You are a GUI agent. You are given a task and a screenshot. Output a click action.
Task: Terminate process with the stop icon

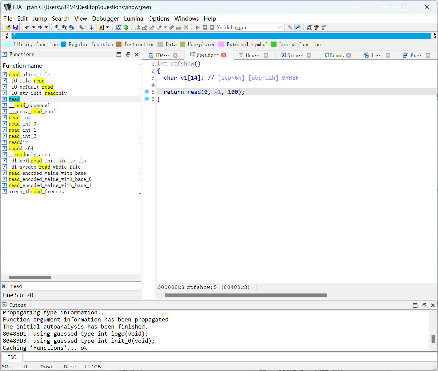point(212,27)
